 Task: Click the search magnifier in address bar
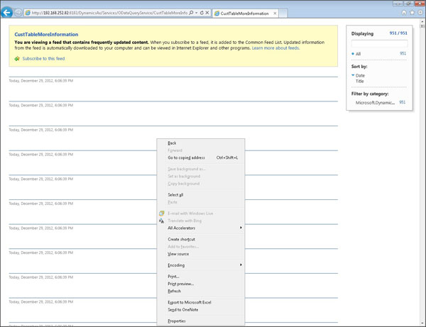tap(191, 13)
